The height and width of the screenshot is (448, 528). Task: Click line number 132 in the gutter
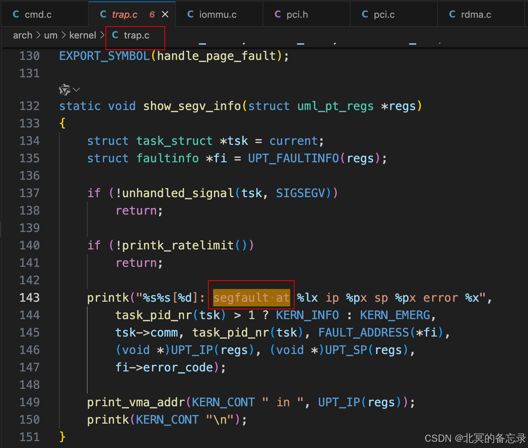[x=29, y=106]
